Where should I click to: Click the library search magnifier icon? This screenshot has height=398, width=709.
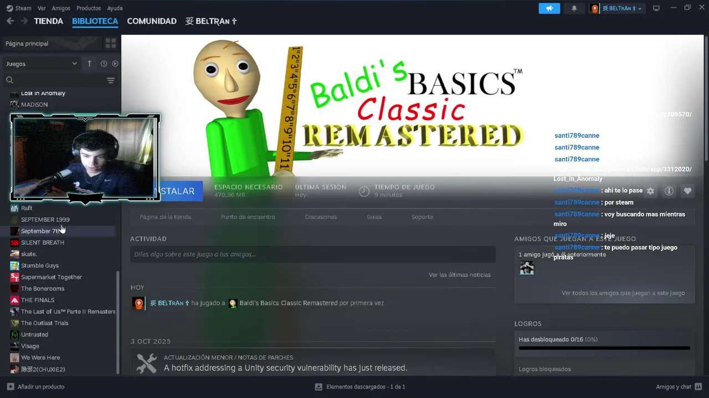coord(9,80)
